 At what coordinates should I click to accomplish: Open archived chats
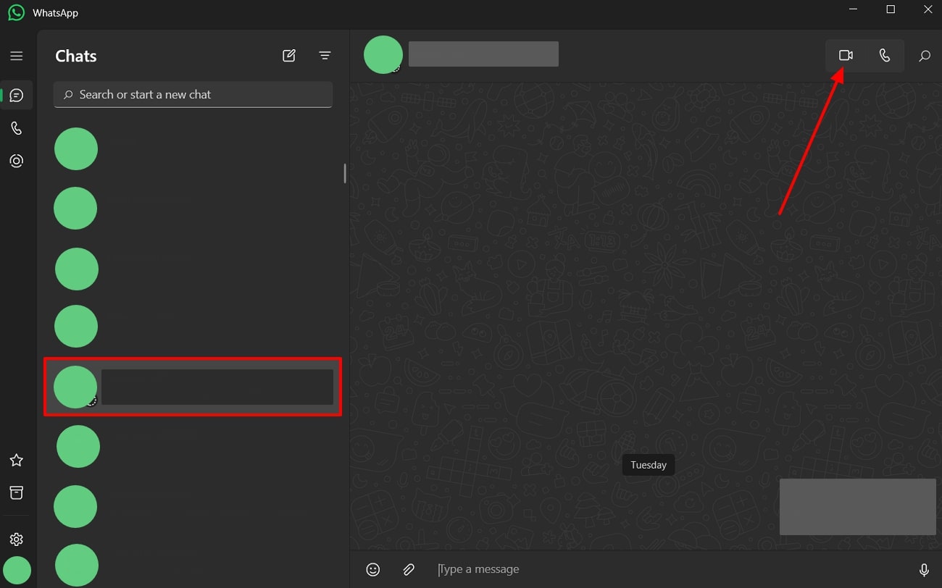(x=17, y=493)
